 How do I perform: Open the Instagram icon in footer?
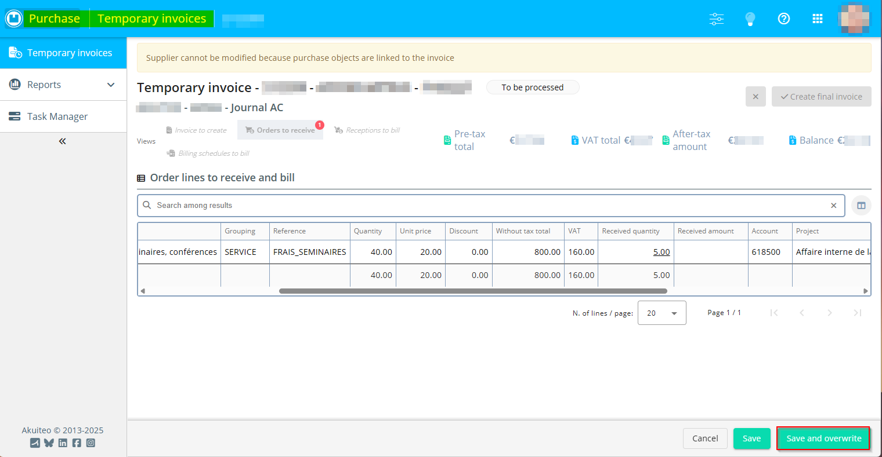click(x=91, y=443)
